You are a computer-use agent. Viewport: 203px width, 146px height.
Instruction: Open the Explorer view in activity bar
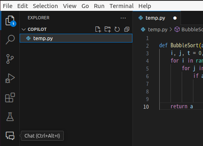click(10, 21)
